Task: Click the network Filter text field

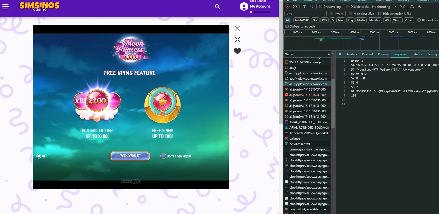Action: [305, 14]
